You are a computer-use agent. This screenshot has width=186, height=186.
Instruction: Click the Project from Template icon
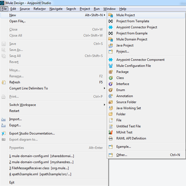point(111,21)
